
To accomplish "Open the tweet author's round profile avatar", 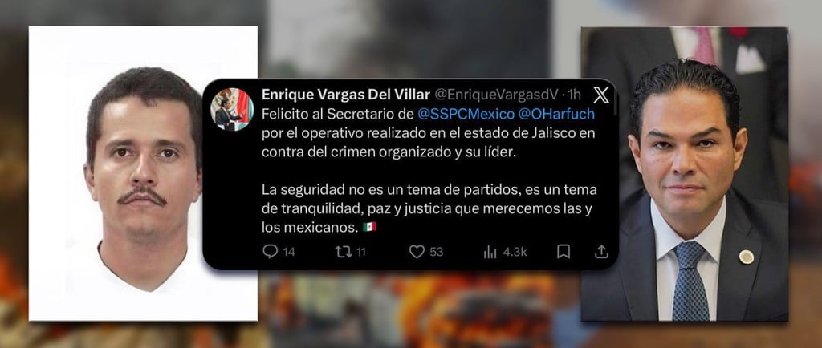I will pos(232,109).
